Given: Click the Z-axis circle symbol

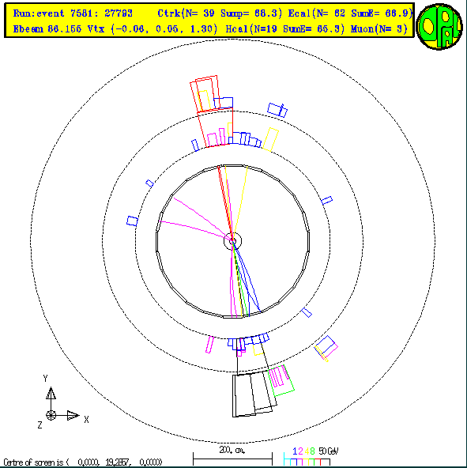Looking at the screenshot, I should [51, 415].
